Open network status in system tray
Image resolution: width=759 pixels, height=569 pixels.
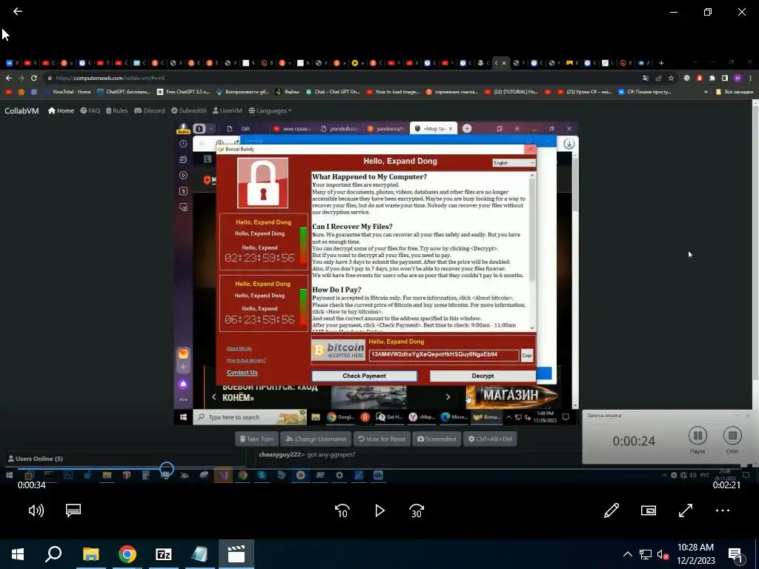click(646, 554)
